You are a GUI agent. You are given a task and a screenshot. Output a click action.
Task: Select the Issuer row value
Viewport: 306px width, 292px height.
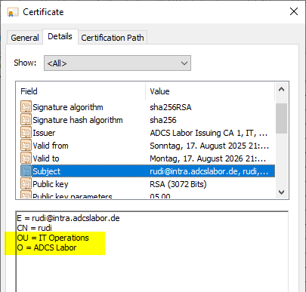click(209, 133)
